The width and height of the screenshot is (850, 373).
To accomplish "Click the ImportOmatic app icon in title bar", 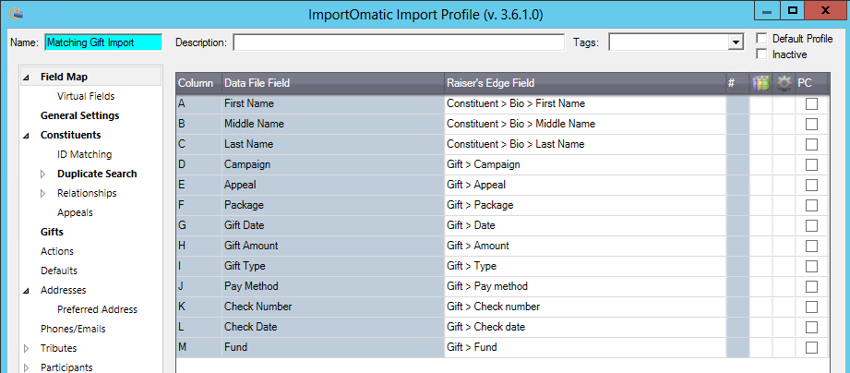I will click(x=17, y=14).
